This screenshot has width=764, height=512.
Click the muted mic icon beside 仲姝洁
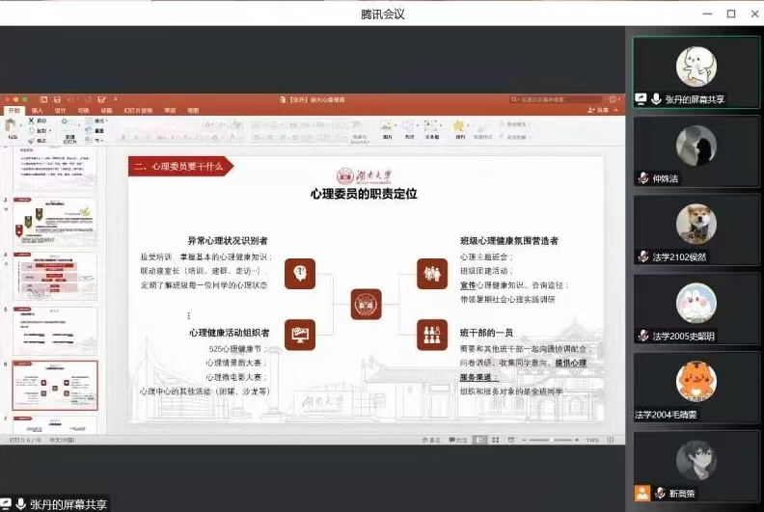point(643,178)
